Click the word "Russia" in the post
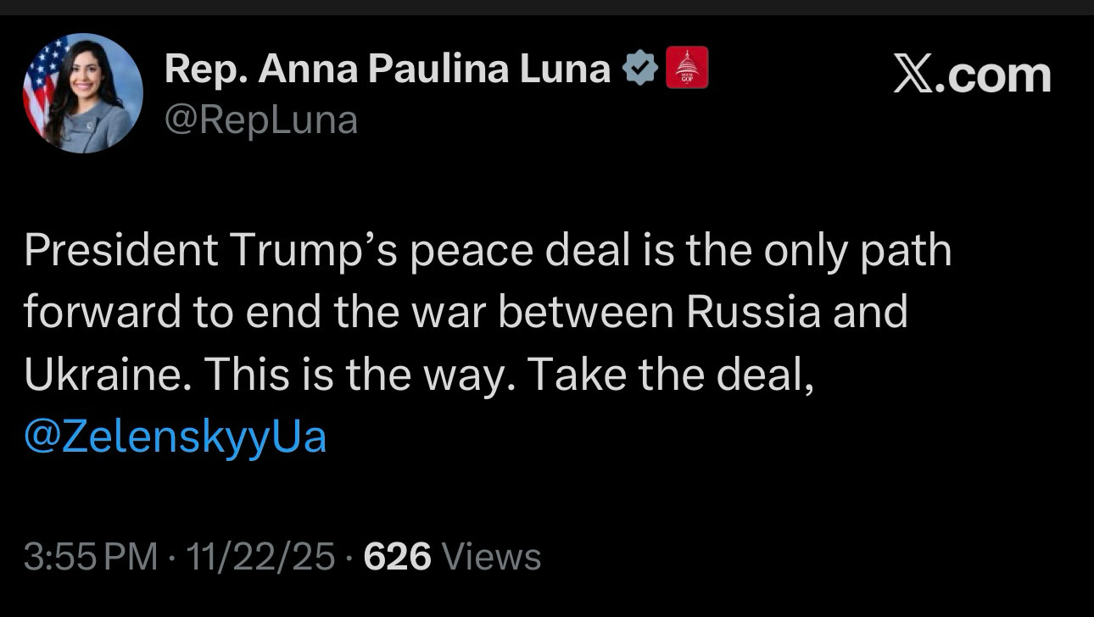Viewport: 1094px width, 617px height. pyautogui.click(x=753, y=312)
